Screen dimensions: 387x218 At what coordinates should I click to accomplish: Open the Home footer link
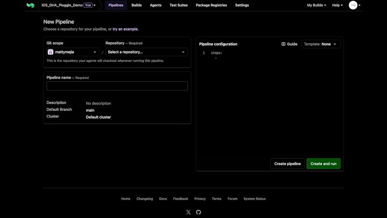pos(126,199)
